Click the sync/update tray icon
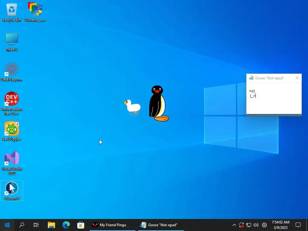This screenshot has height=231, width=308. [242, 225]
